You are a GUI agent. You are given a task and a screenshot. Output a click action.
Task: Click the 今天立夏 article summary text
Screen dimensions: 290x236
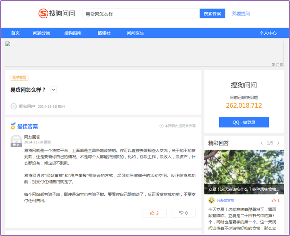coord(242,219)
